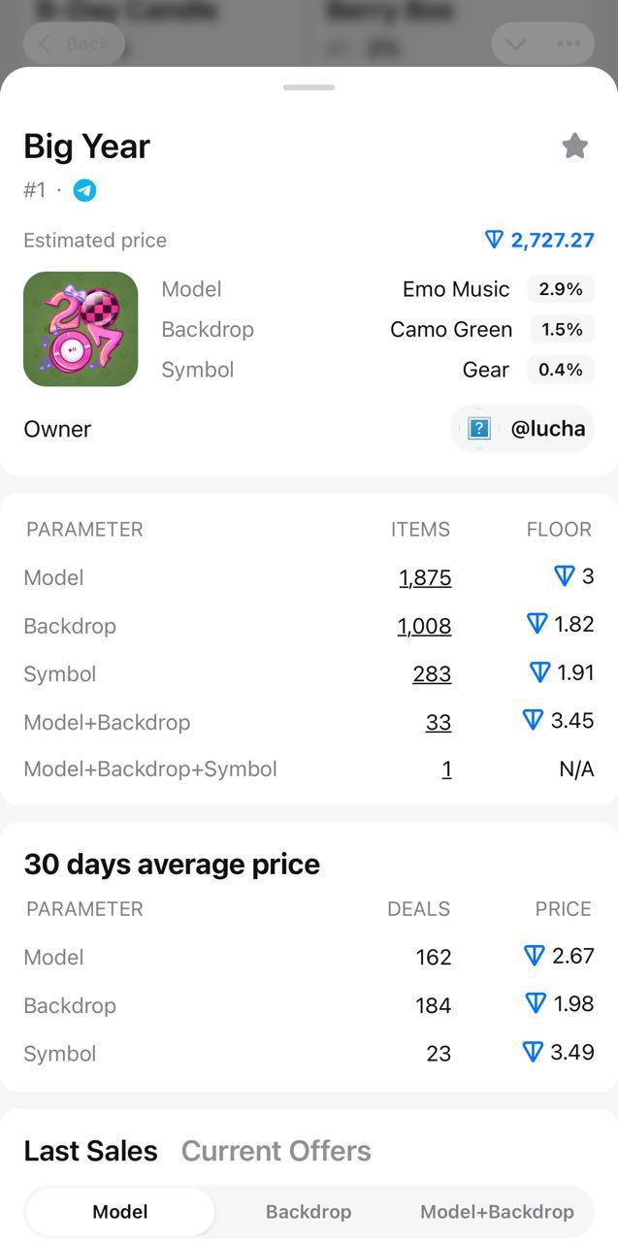Open the 1,008 Backdrop items list
The width and height of the screenshot is (618, 1242).
(x=424, y=625)
